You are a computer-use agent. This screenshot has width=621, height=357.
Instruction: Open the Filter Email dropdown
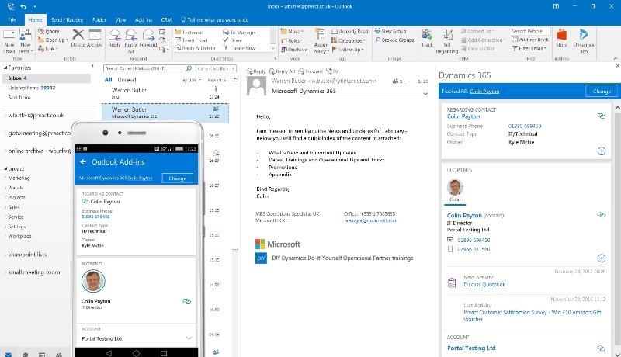(529, 48)
